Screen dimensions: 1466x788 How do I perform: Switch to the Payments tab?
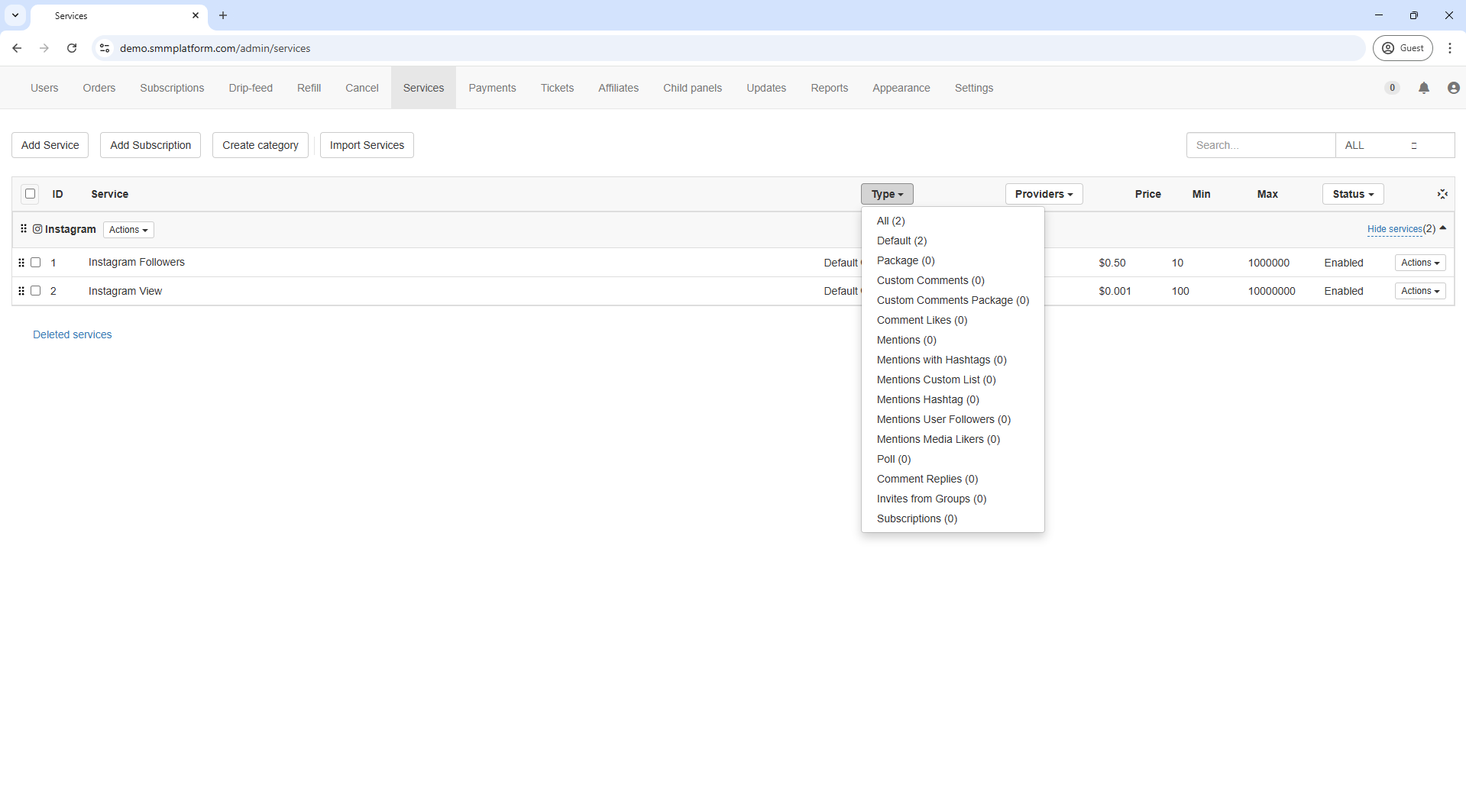[x=492, y=88]
